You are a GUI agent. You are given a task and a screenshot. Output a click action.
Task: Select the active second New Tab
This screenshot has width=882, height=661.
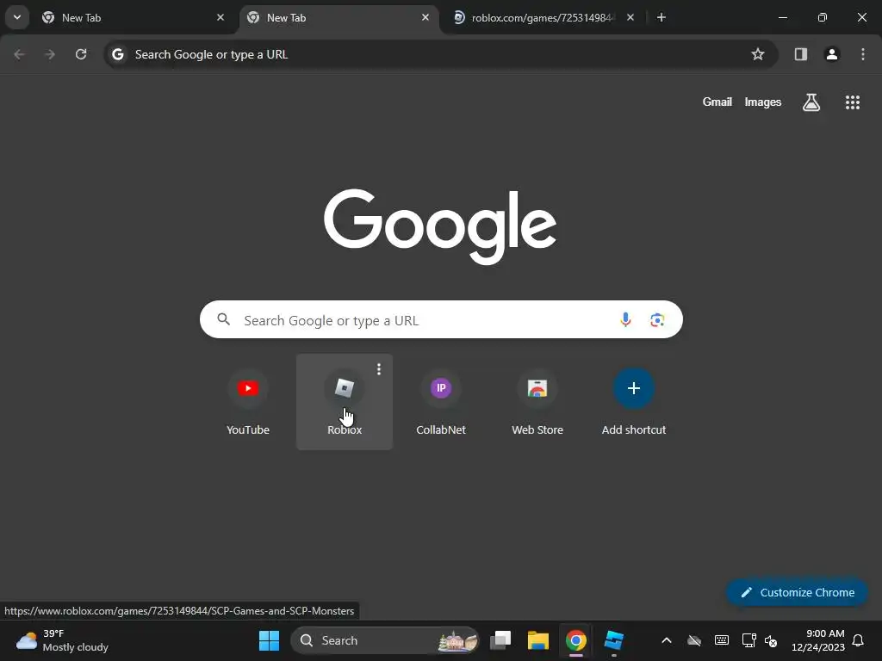[x=339, y=17]
